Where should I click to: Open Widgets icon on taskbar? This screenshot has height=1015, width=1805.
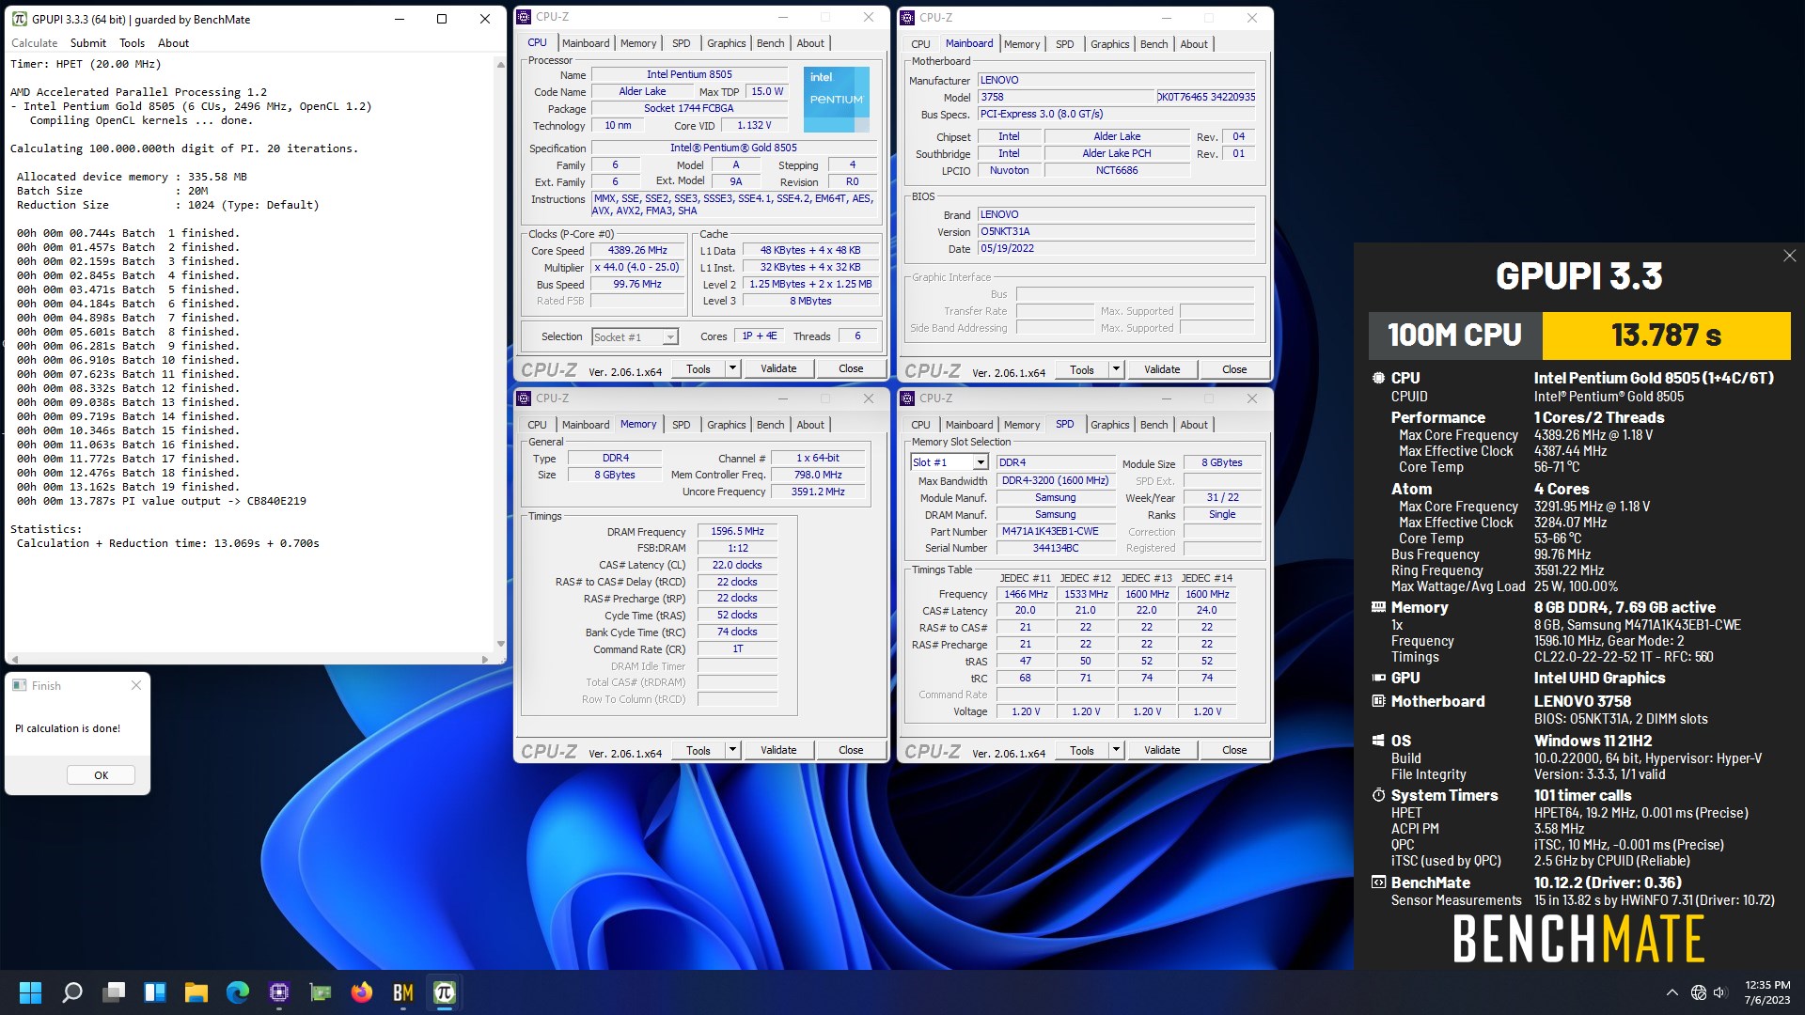155,992
